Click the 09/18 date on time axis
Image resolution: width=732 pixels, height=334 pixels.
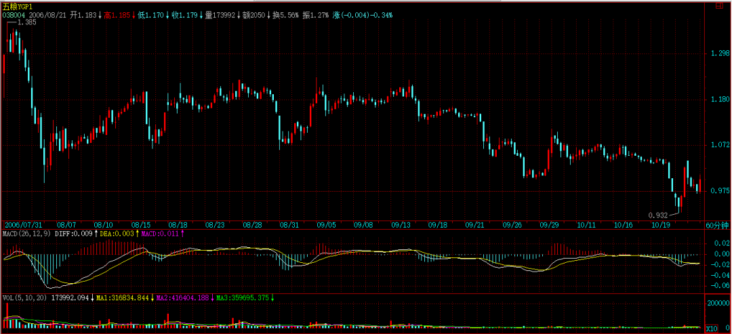coord(437,225)
